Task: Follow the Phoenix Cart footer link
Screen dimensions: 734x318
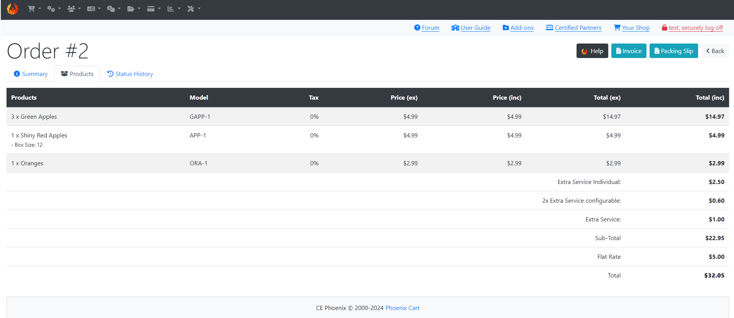Action: click(x=402, y=308)
